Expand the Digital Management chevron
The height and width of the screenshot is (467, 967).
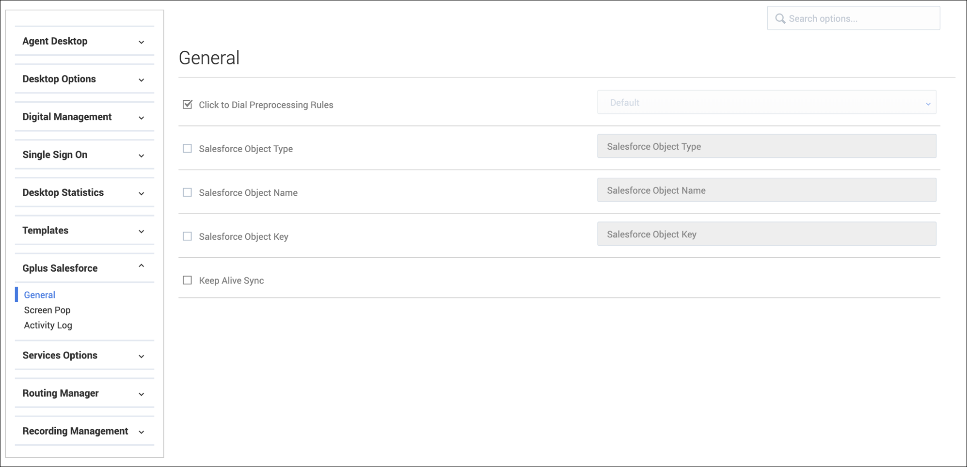pos(141,118)
